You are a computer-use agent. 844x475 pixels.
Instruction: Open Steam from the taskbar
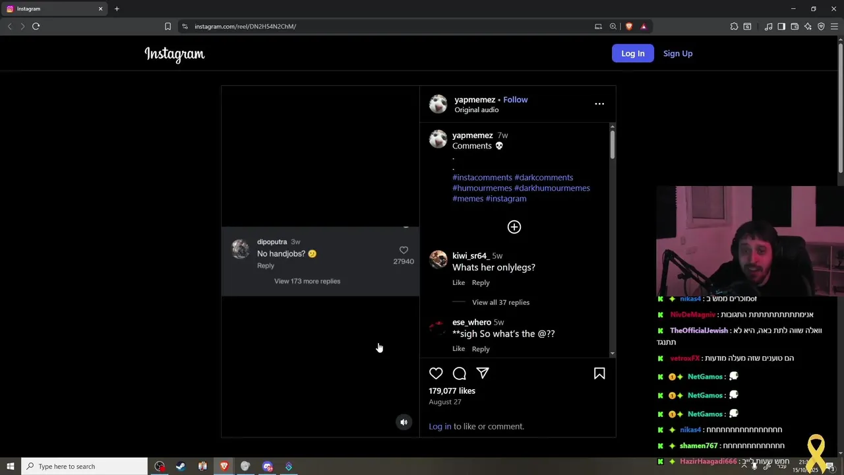pos(181,466)
